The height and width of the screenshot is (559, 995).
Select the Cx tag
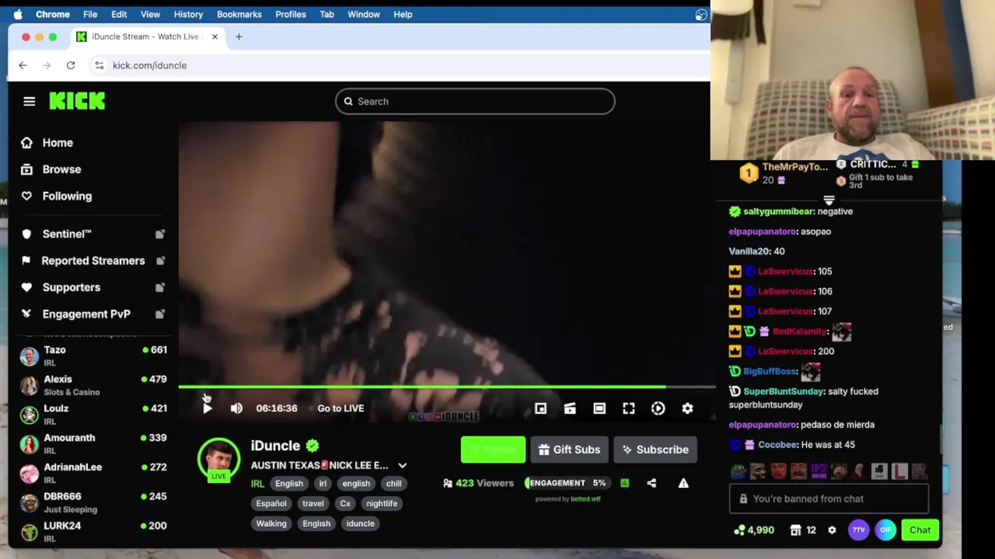[x=345, y=504]
